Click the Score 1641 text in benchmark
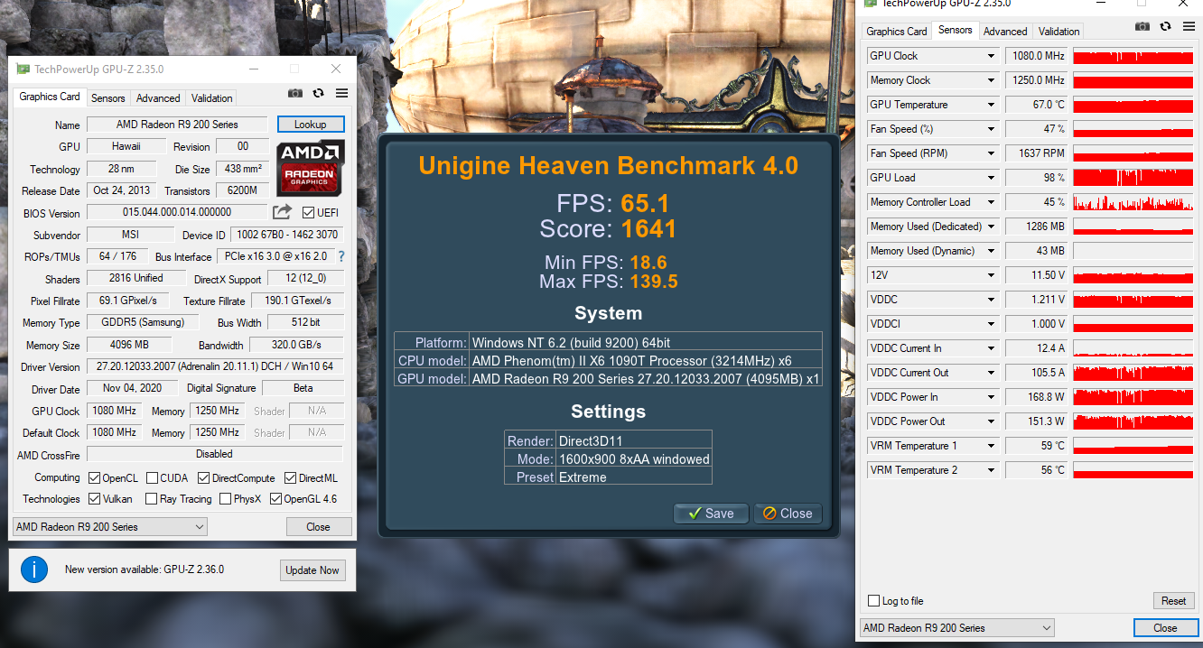The width and height of the screenshot is (1203, 648). (x=608, y=228)
